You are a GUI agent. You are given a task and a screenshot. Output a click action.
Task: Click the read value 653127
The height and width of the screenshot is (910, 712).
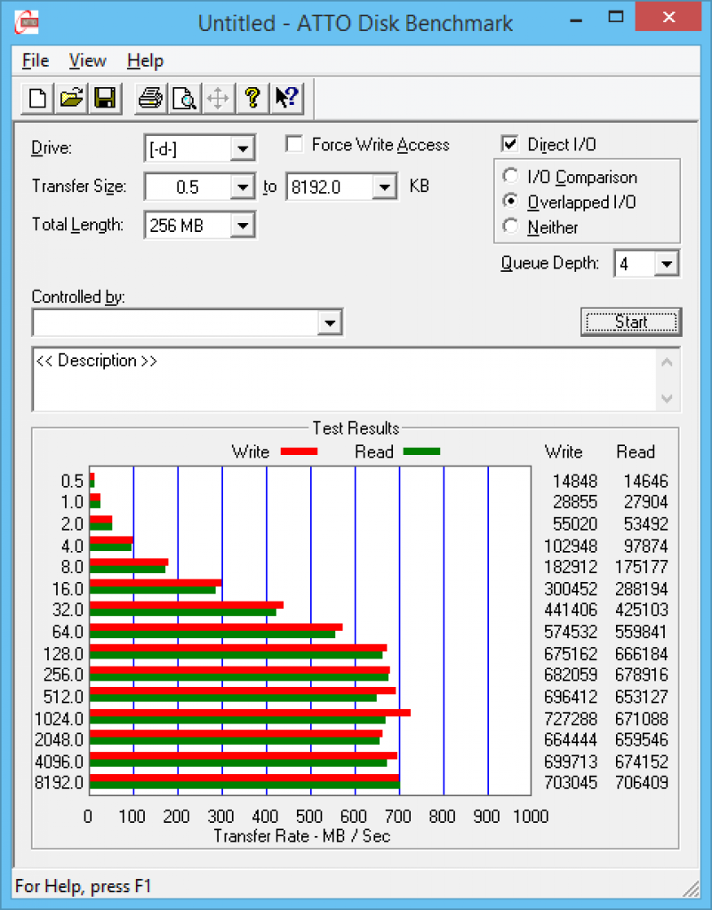click(x=642, y=697)
